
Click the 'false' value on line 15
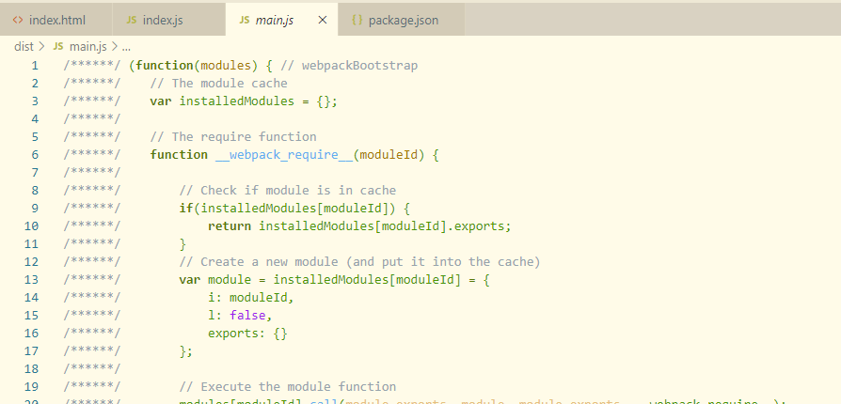(x=247, y=315)
